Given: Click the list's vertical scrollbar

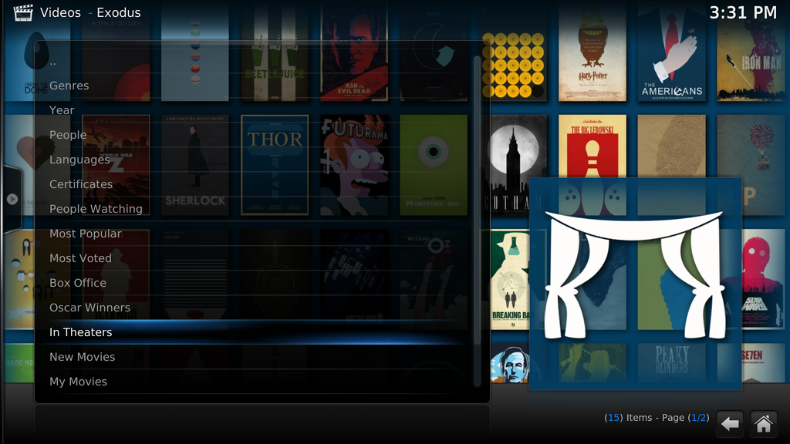Looking at the screenshot, I should click(477, 221).
